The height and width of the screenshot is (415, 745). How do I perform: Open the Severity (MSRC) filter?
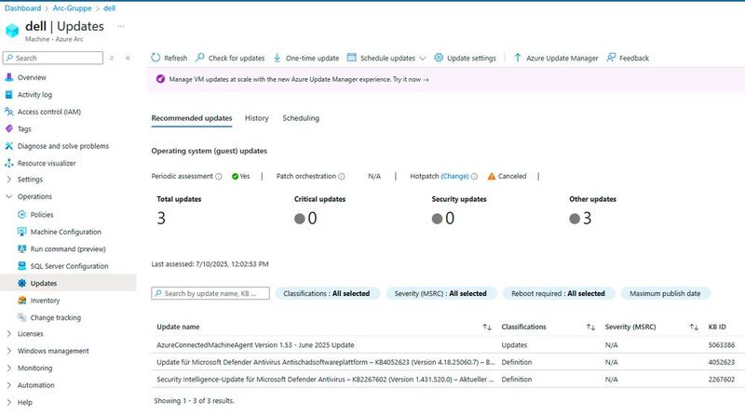(440, 293)
